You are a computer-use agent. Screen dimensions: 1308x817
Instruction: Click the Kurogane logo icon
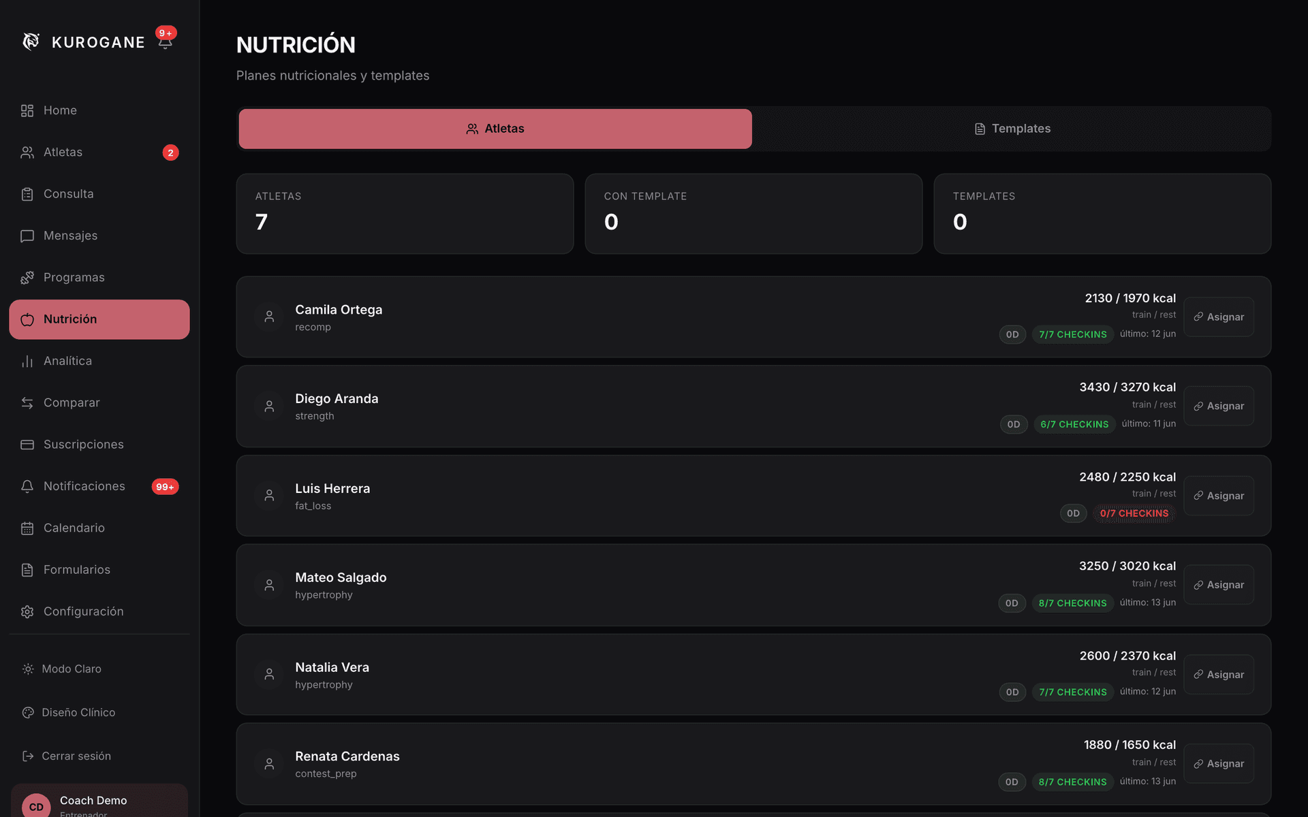[x=31, y=42]
